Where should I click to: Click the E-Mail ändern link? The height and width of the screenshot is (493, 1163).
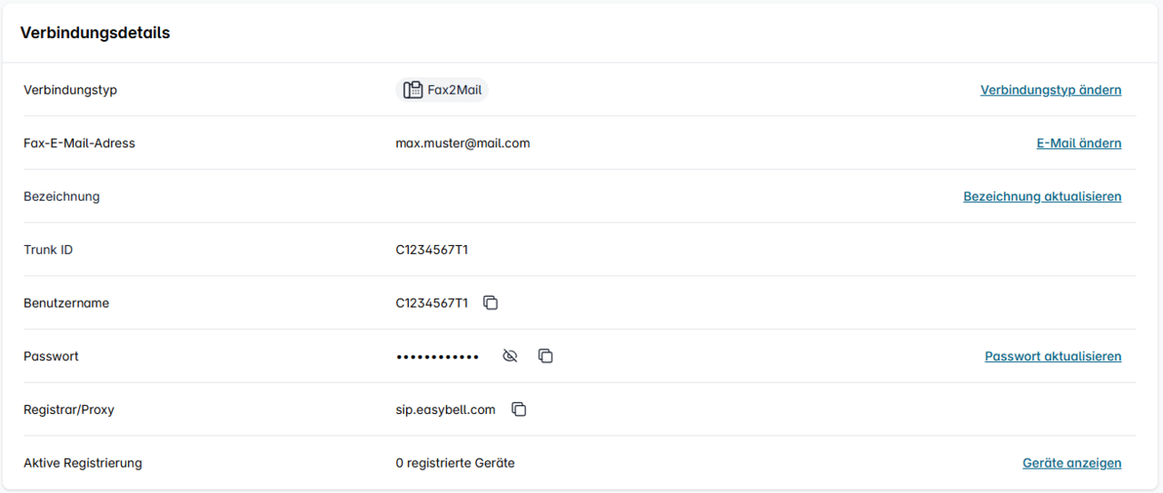1079,143
